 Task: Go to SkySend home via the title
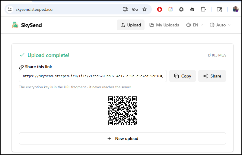(31, 25)
